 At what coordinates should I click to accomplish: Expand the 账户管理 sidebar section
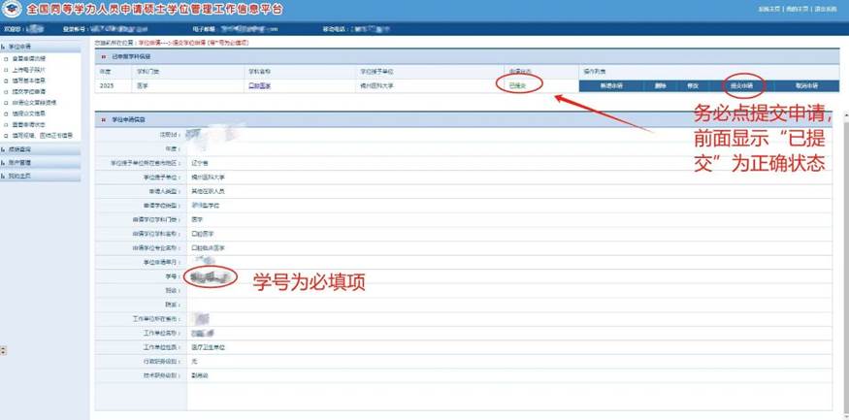tap(19, 163)
